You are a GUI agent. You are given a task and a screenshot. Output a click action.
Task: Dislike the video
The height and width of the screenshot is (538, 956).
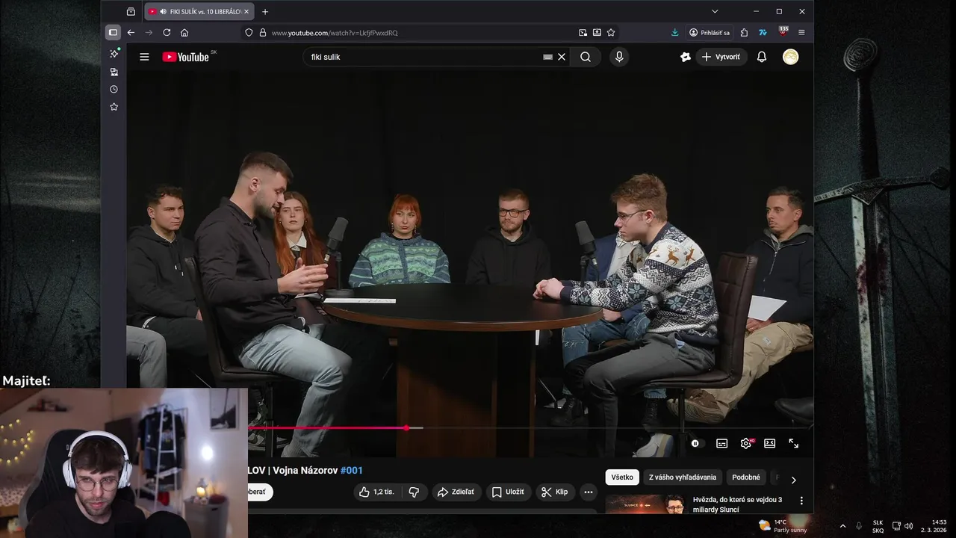tap(414, 492)
